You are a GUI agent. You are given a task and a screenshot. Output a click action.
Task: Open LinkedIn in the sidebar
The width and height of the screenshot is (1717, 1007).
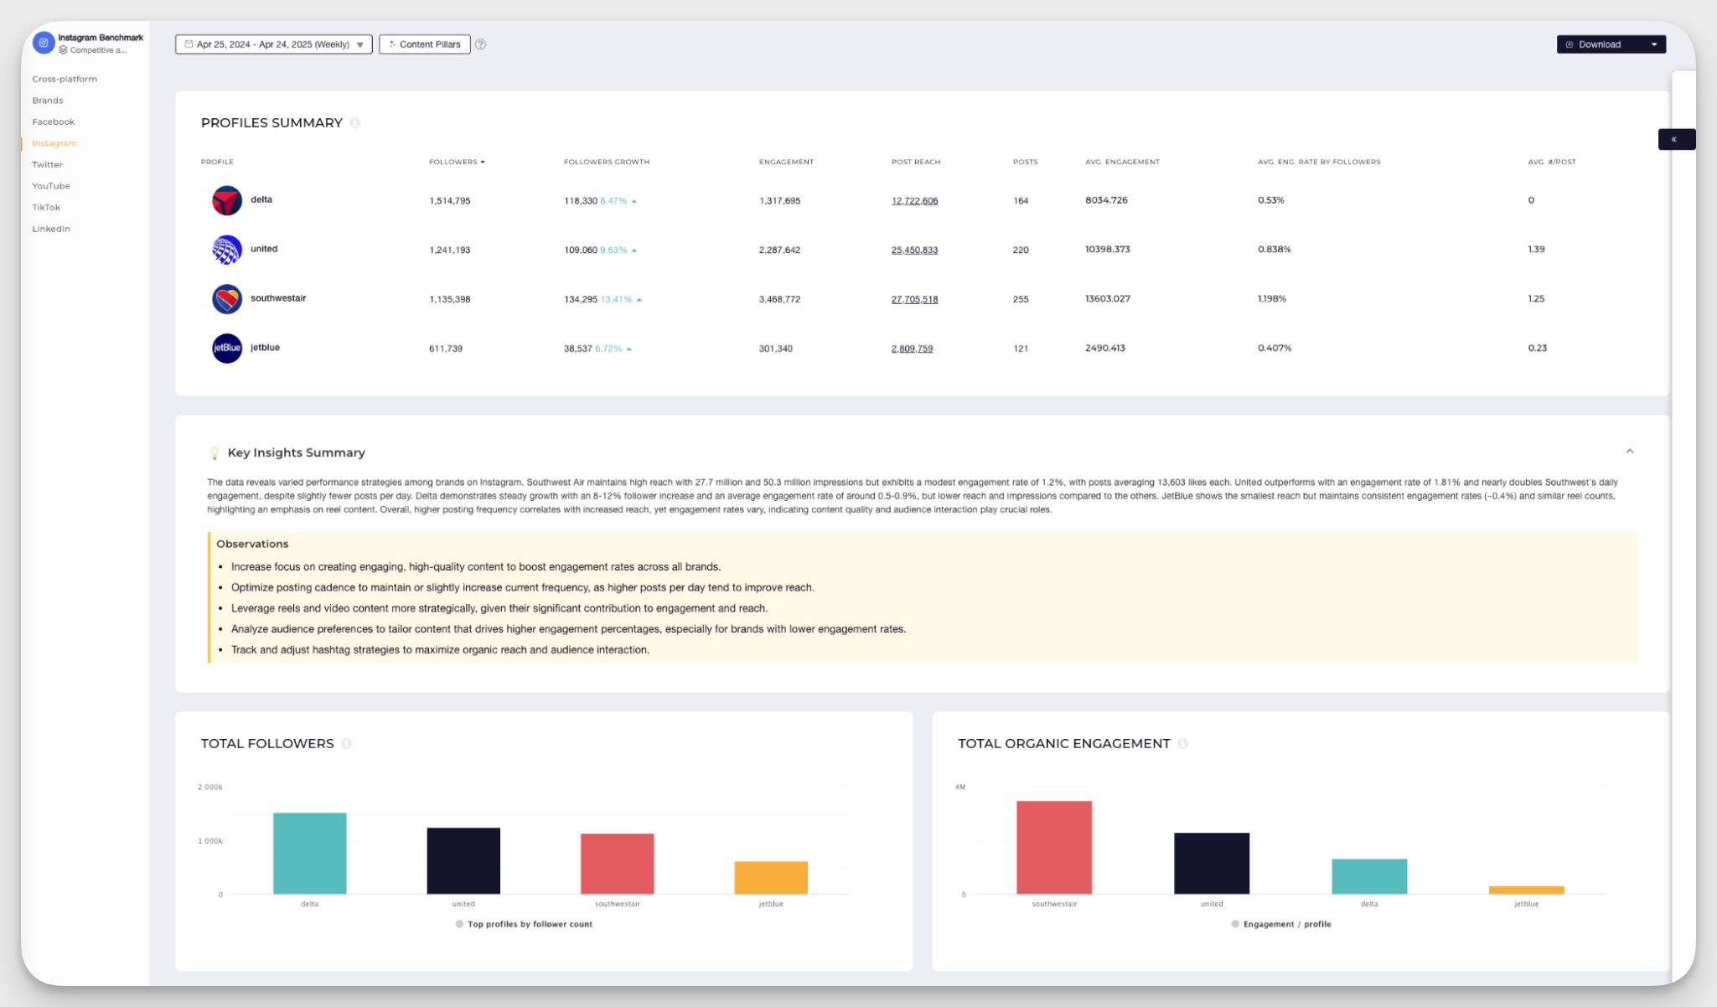point(51,229)
